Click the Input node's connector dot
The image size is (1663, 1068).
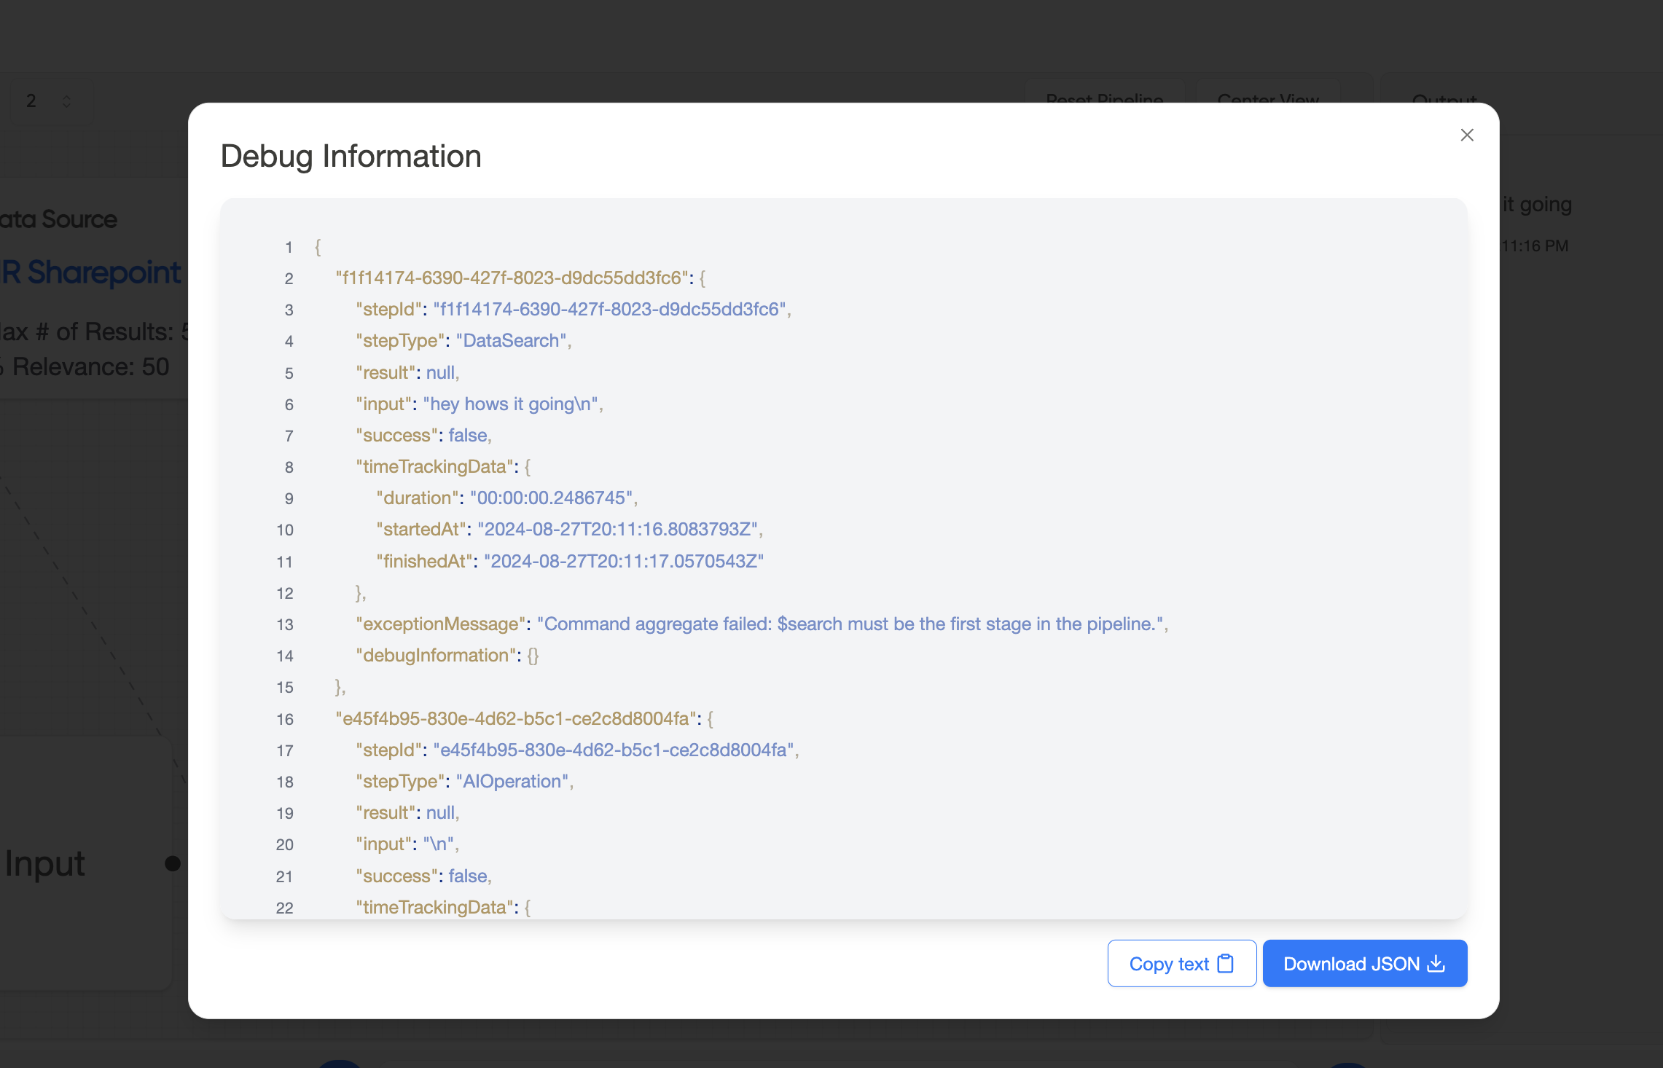(173, 863)
